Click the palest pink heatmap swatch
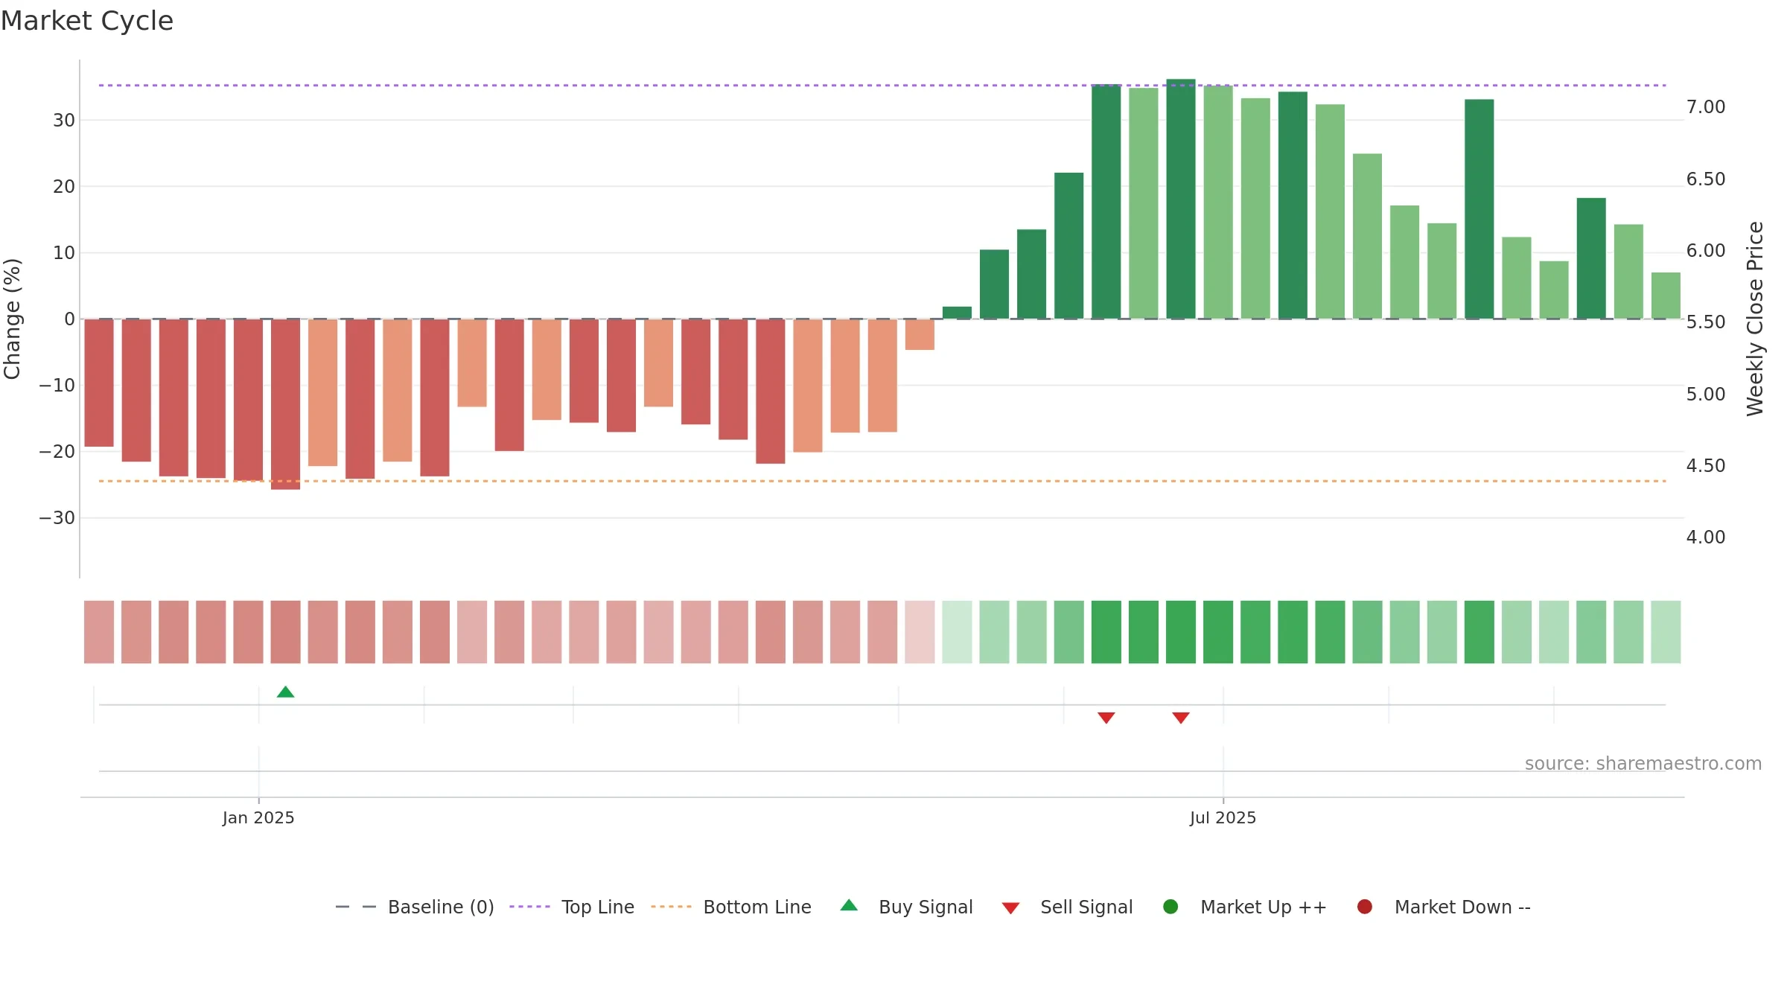The height and width of the screenshot is (1005, 1787). click(x=920, y=632)
